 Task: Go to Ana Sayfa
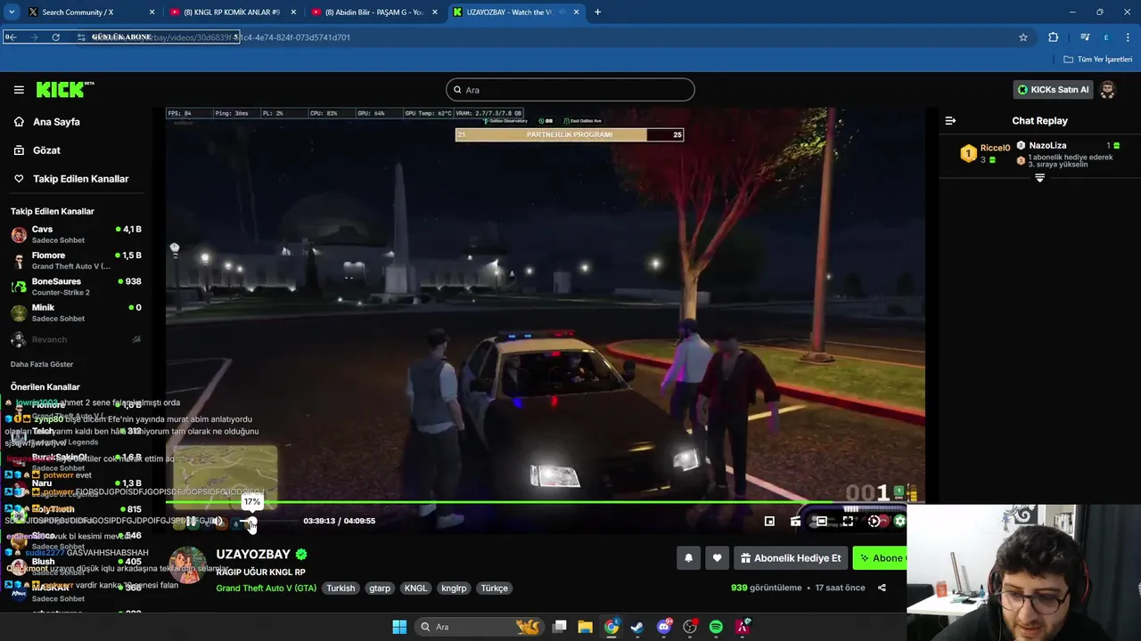coord(56,122)
